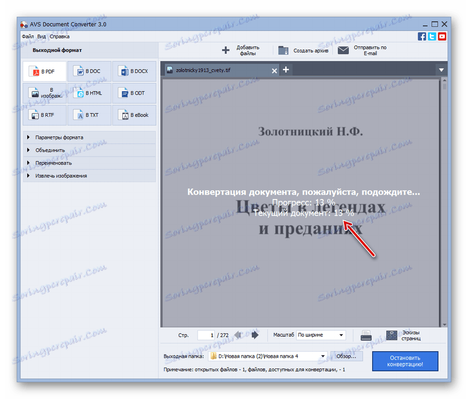Image resolution: width=468 pixels, height=399 pixels.
Task: Click 'Текущий документ: 13 %' text
Action: click(x=303, y=213)
